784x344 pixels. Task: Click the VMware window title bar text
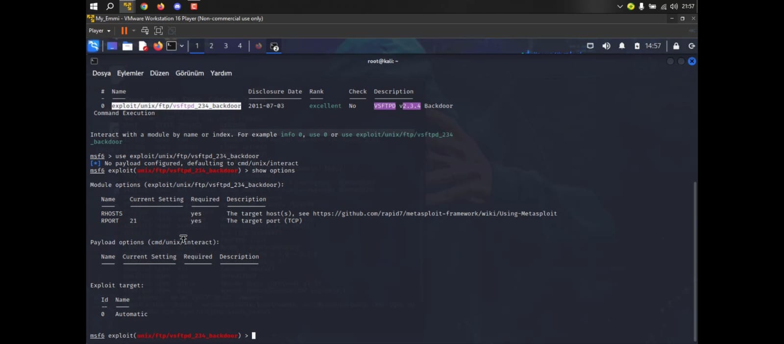pyautogui.click(x=179, y=19)
